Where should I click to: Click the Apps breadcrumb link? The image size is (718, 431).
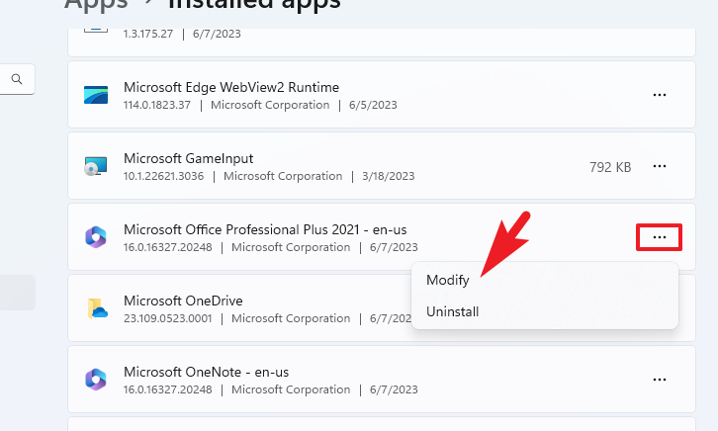point(96,5)
